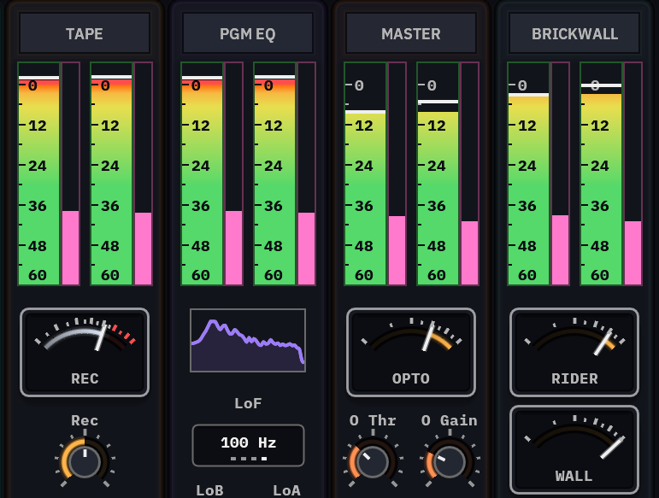Image resolution: width=659 pixels, height=498 pixels.
Task: Click the O Gain knob
Action: [x=450, y=462]
